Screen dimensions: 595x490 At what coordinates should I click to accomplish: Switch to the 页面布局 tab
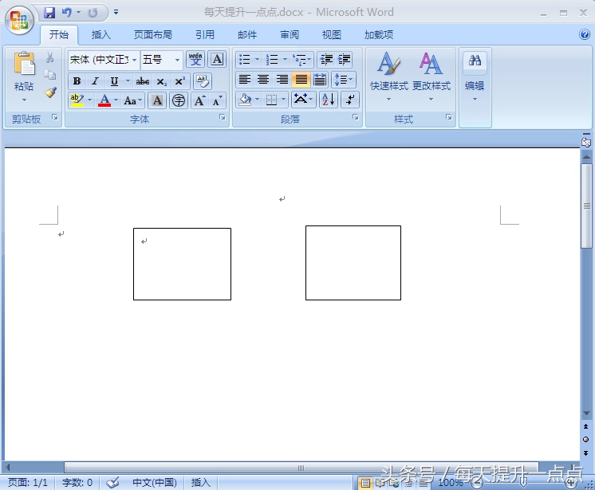[x=152, y=35]
